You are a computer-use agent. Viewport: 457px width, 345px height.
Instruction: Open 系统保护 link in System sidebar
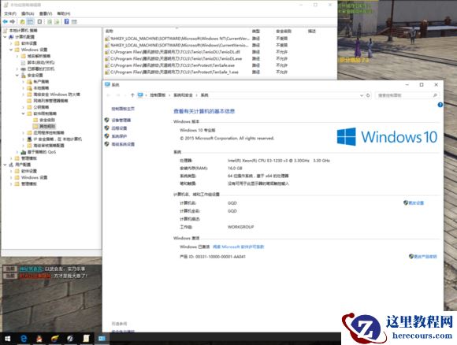pyautogui.click(x=119, y=136)
